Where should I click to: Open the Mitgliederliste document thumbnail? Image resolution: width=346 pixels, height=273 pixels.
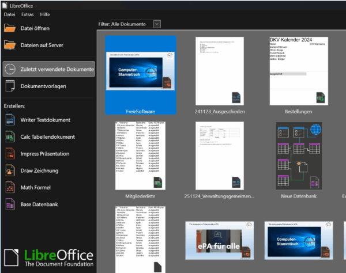(141, 156)
